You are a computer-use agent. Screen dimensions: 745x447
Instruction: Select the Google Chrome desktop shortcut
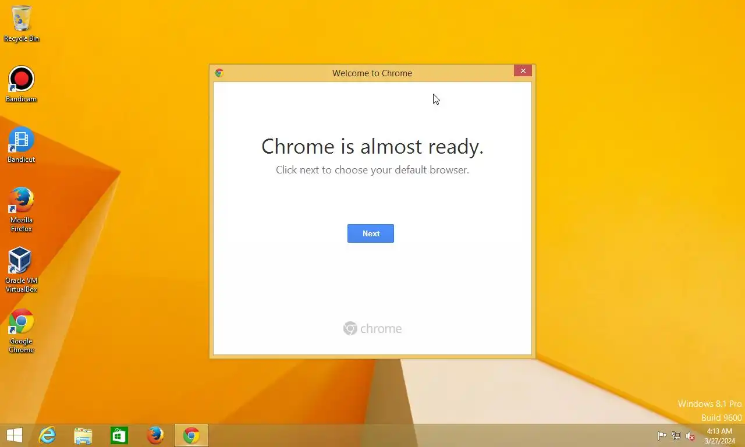(x=22, y=331)
